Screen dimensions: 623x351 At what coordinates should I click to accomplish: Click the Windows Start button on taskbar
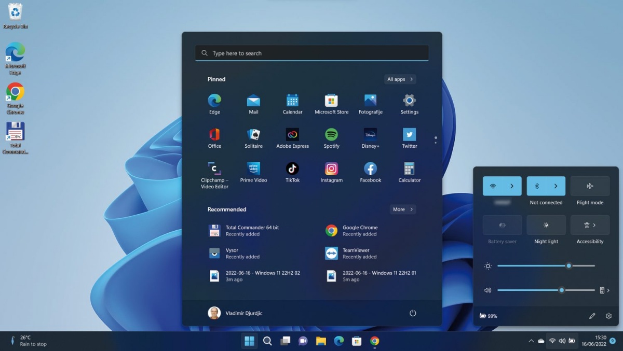249,341
